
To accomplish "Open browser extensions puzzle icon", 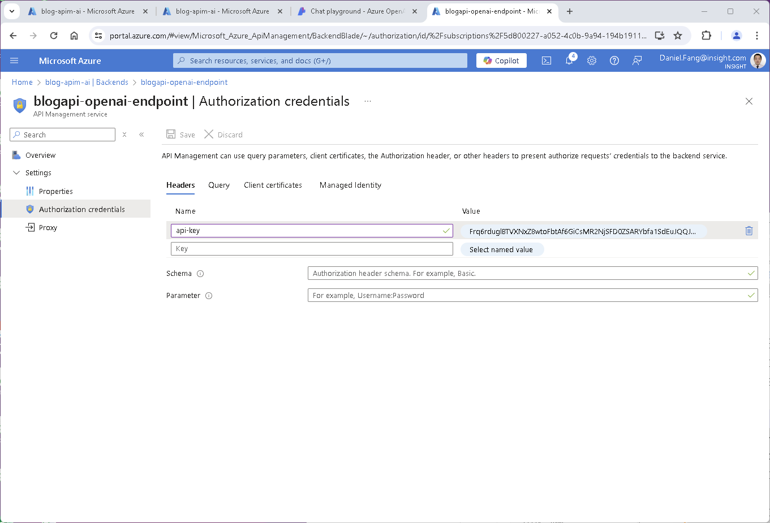I will (706, 36).
